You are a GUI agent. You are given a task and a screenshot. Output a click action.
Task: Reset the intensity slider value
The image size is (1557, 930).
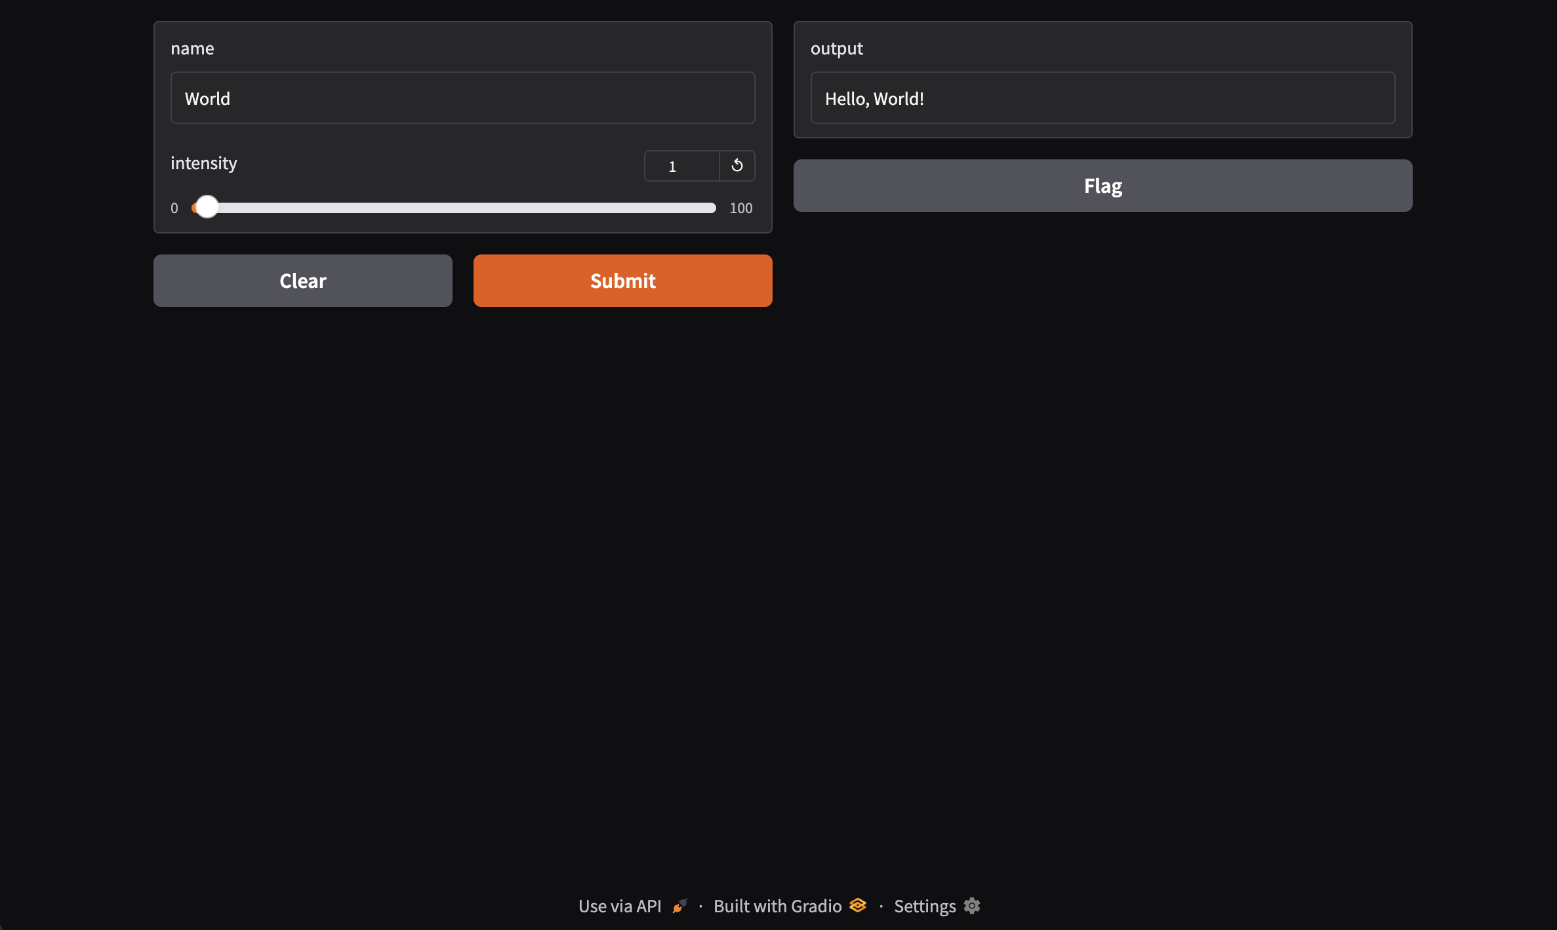click(737, 166)
